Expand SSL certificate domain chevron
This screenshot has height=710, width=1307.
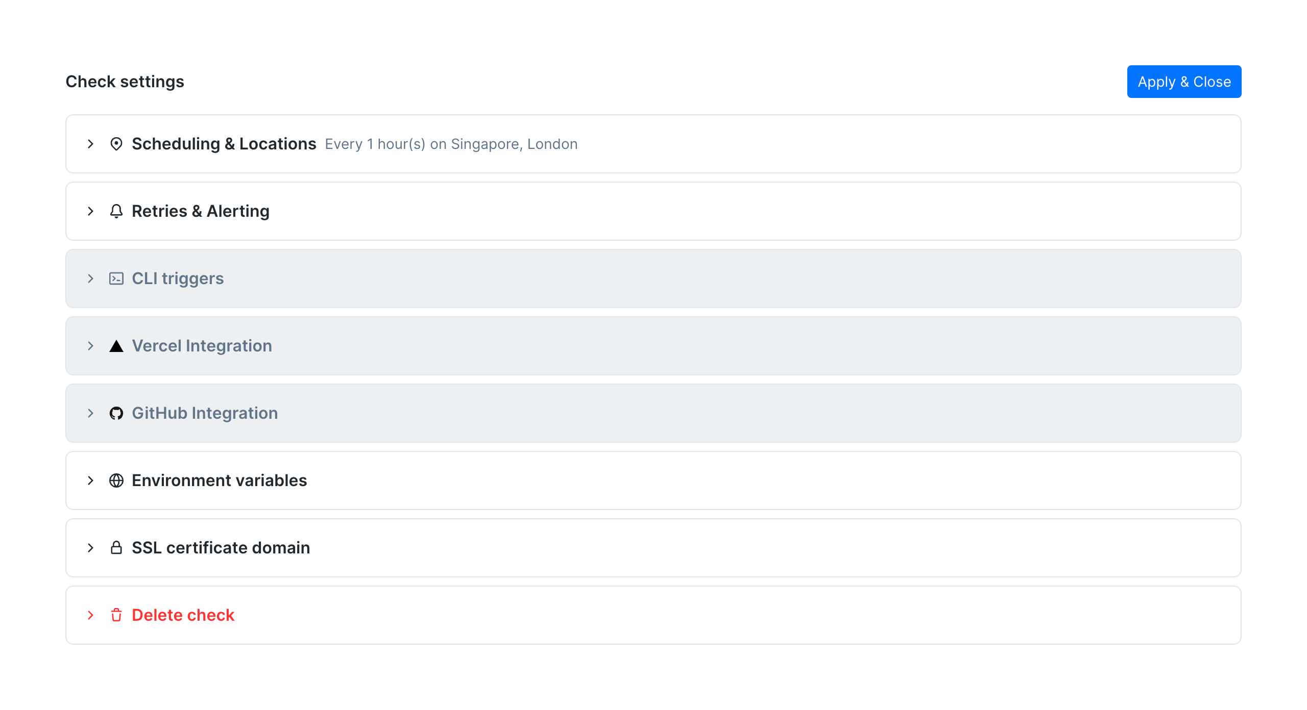pos(90,548)
